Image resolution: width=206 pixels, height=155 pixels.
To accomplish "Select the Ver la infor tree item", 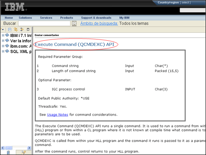I will (21, 41).
